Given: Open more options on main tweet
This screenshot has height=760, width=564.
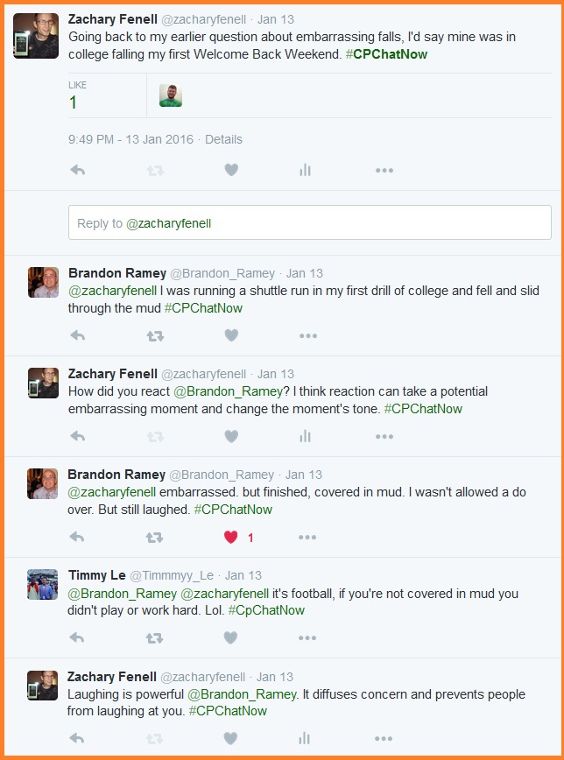Looking at the screenshot, I should point(384,170).
